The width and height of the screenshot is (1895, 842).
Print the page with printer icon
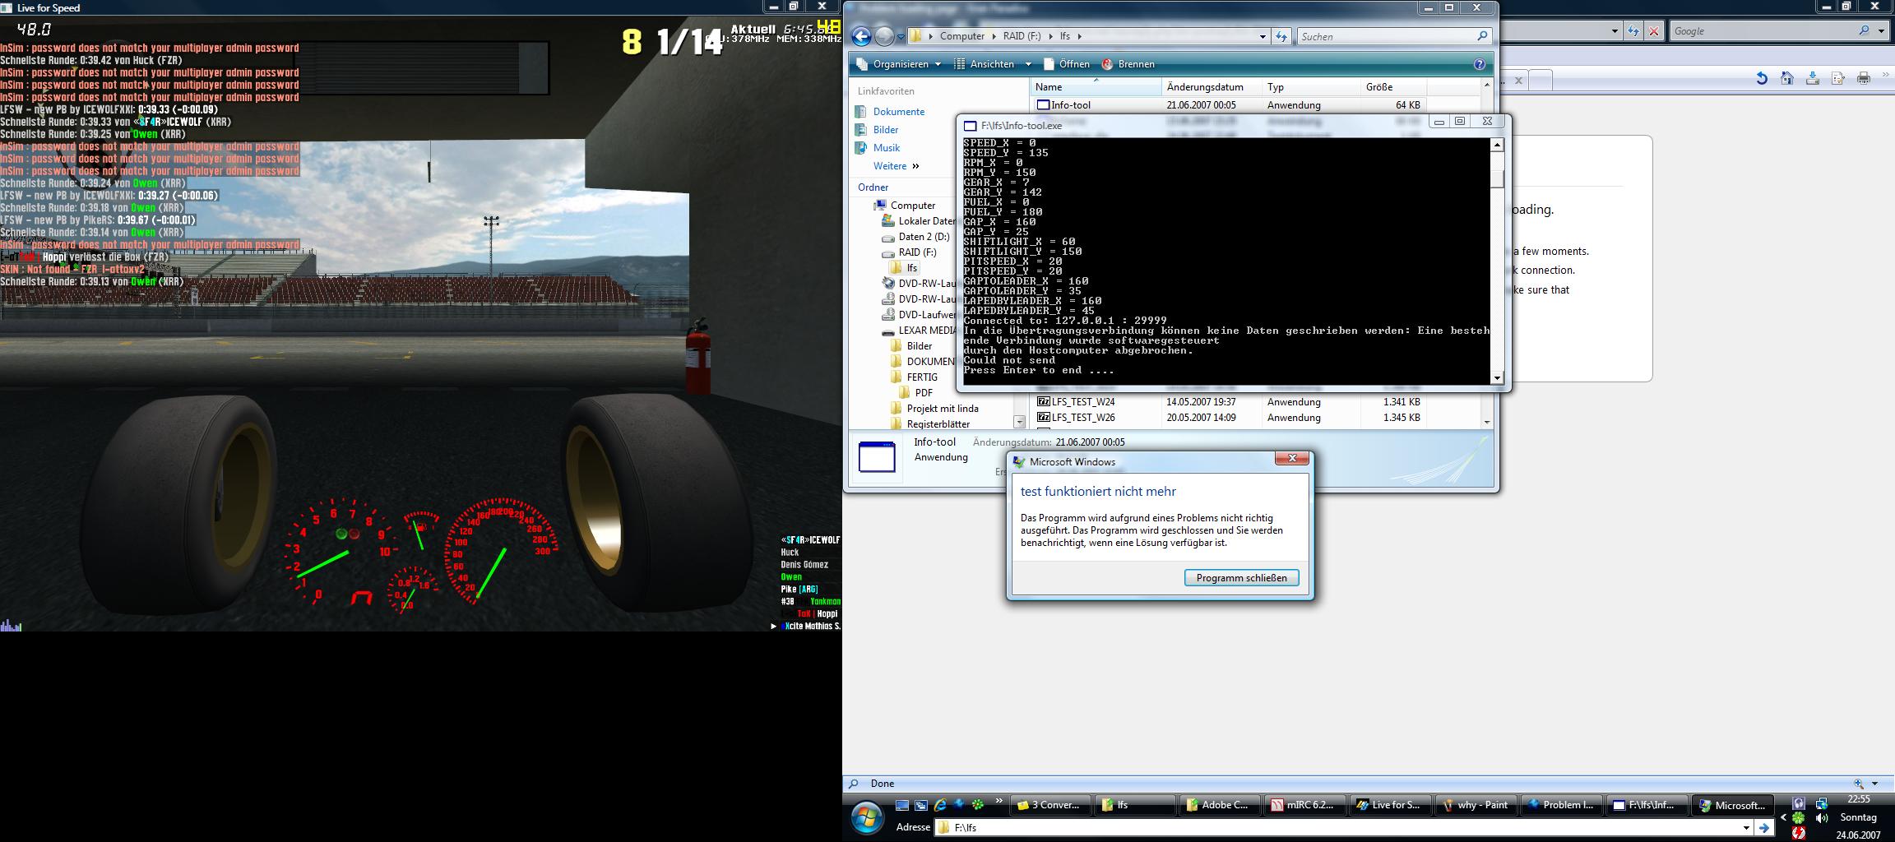[x=1864, y=78]
